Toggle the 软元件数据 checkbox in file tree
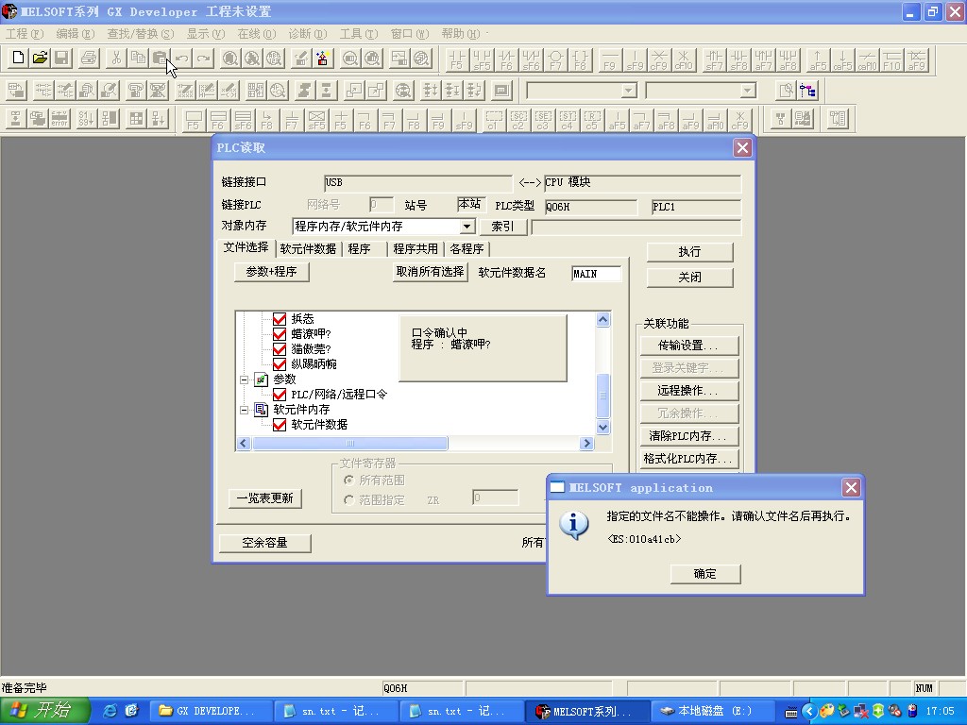 (280, 425)
